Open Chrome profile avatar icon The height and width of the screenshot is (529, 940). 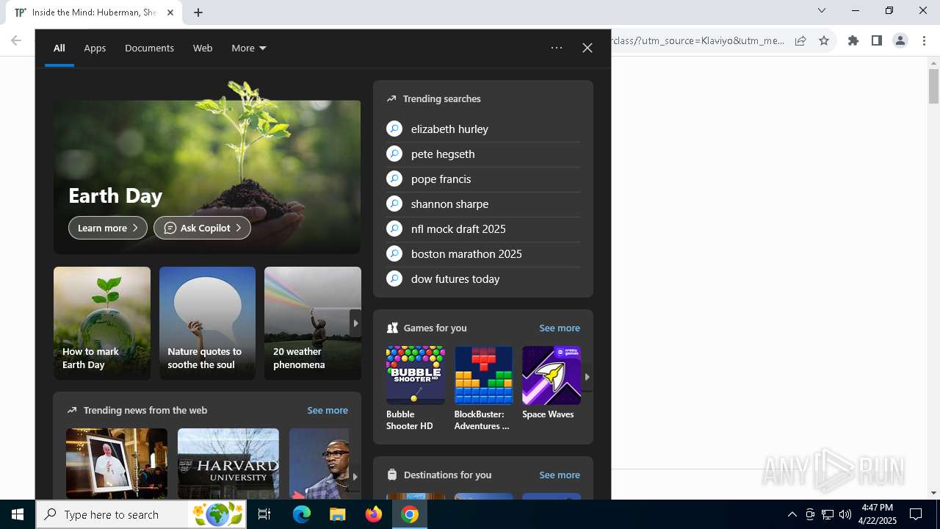pyautogui.click(x=900, y=40)
